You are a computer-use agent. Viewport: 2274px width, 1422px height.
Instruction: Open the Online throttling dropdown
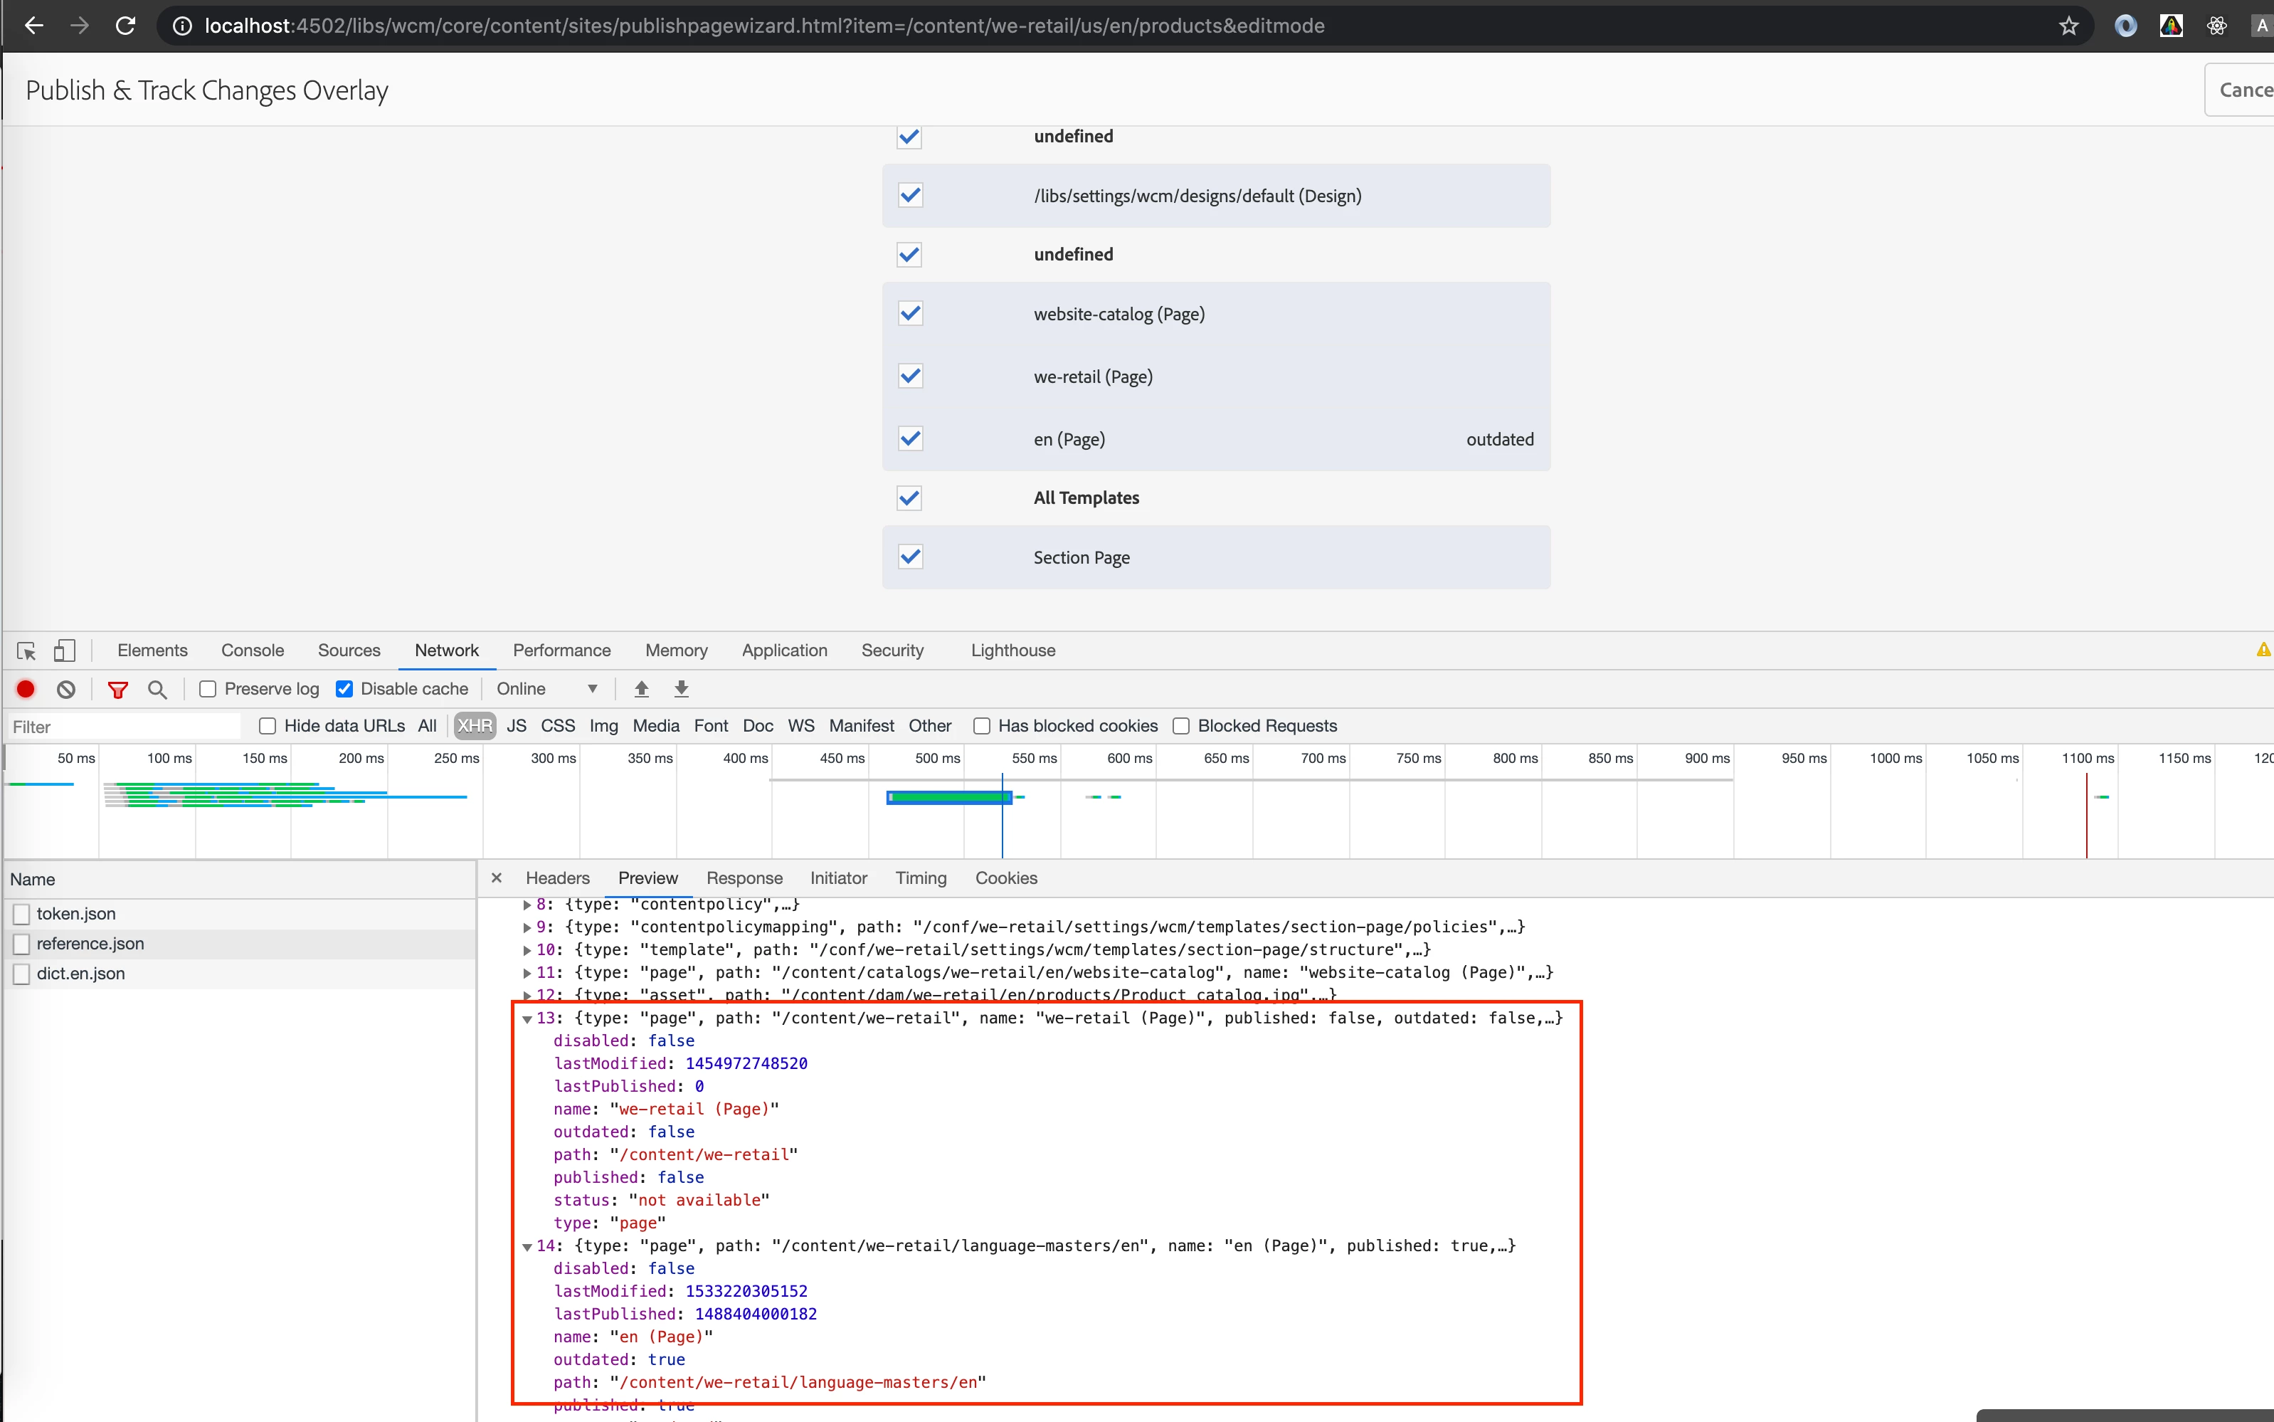pyautogui.click(x=547, y=690)
